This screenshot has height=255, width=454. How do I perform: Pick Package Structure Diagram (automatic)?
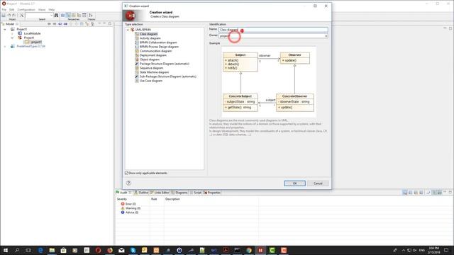click(164, 64)
